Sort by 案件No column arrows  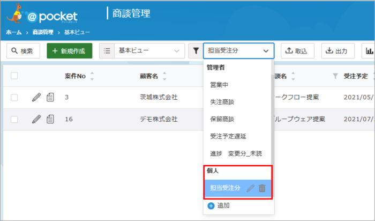92,76
